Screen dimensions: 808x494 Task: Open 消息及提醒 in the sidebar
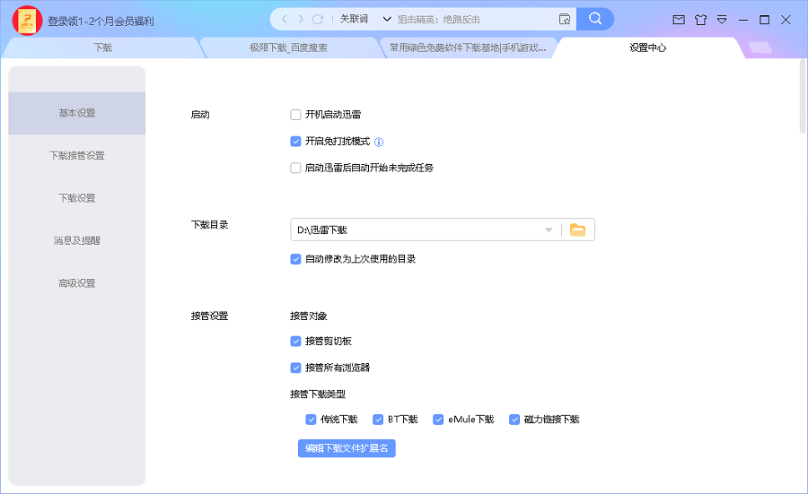tap(77, 240)
